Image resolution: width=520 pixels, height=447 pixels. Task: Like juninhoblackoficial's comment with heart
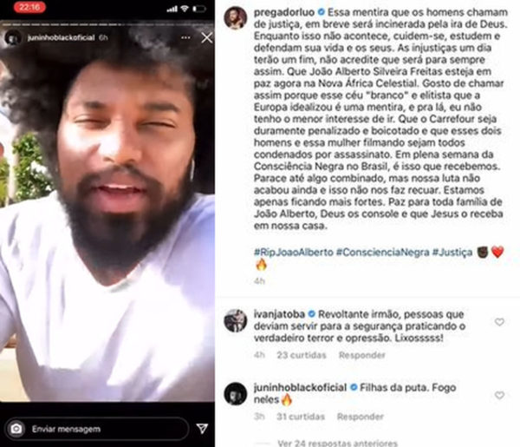coord(499,395)
